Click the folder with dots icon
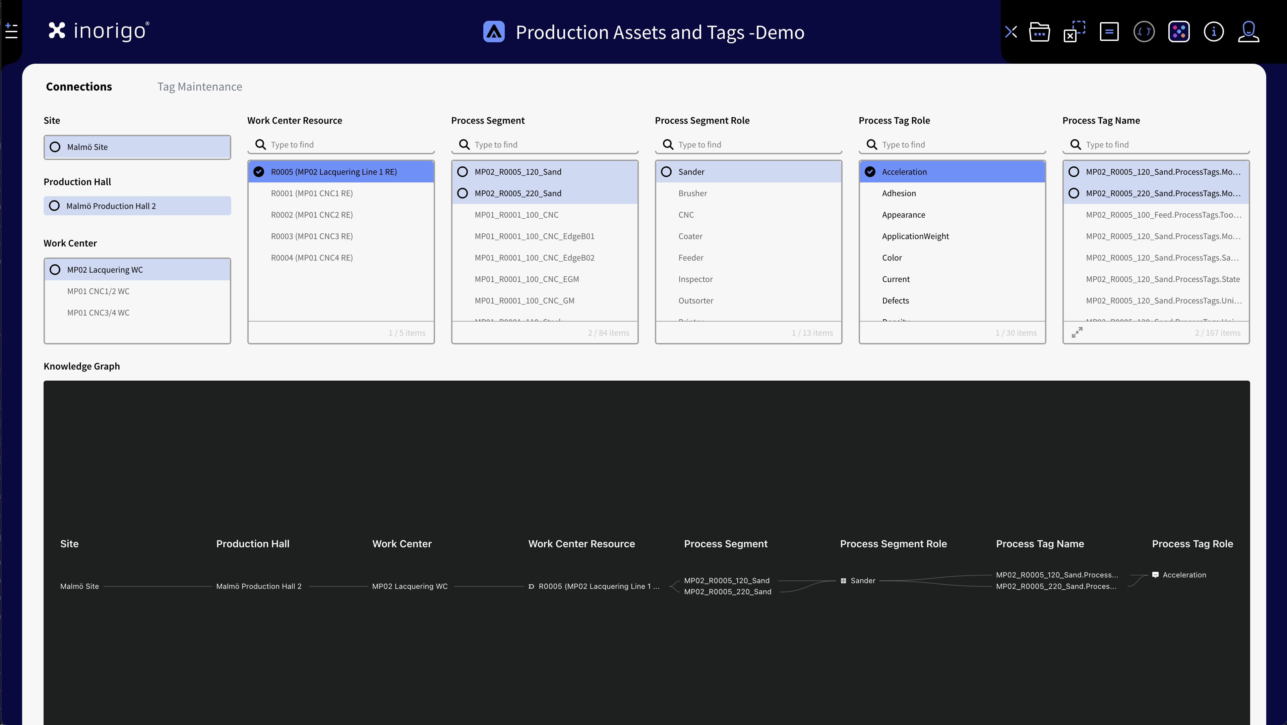 [x=1039, y=32]
